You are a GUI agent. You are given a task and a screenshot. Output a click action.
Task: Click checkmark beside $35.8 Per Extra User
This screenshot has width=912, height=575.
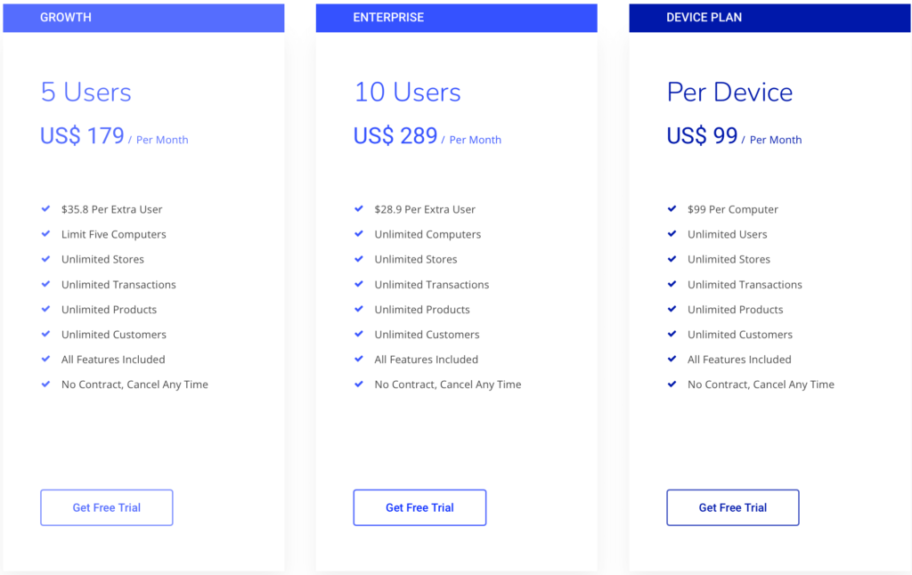[46, 208]
